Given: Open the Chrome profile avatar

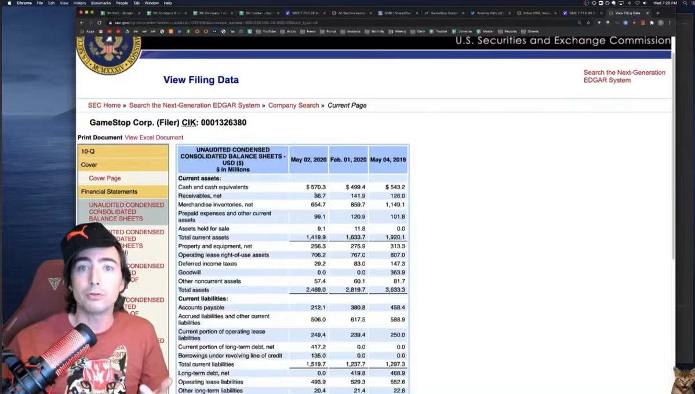Looking at the screenshot, I should click(x=660, y=23).
